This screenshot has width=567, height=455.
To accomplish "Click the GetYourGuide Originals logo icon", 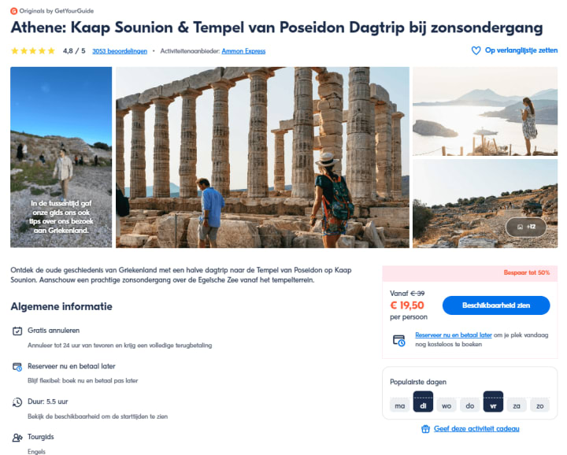I will [x=13, y=11].
